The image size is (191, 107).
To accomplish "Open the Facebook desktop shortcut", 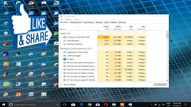I will [x=19, y=85].
